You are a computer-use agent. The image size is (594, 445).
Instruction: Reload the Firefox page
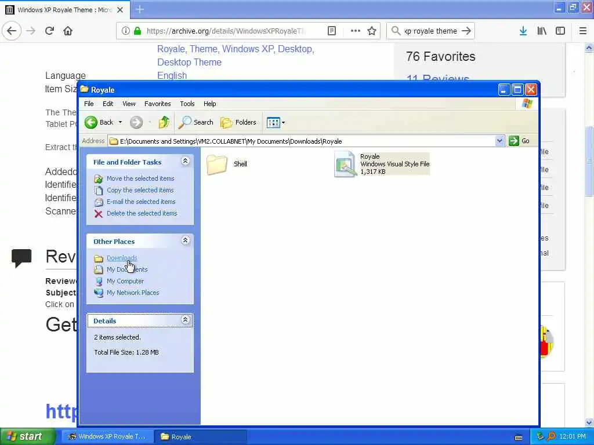[50, 31]
